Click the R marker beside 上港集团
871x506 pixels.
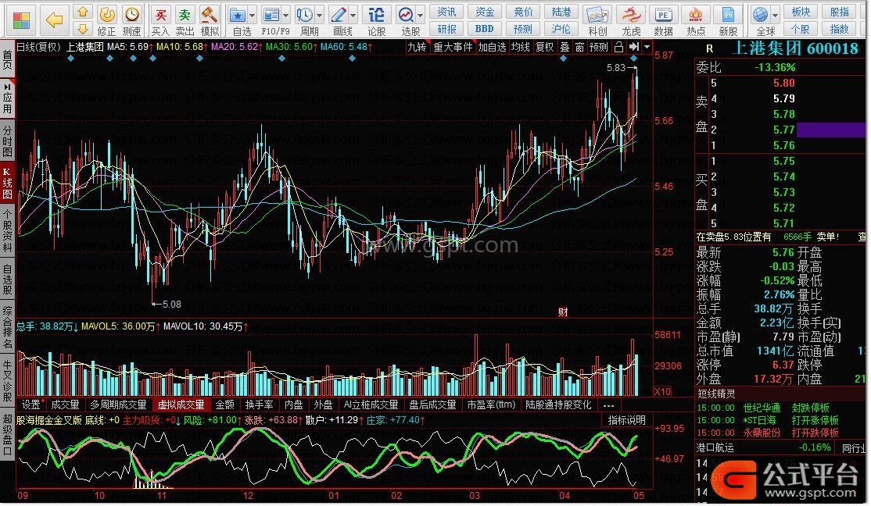point(709,49)
